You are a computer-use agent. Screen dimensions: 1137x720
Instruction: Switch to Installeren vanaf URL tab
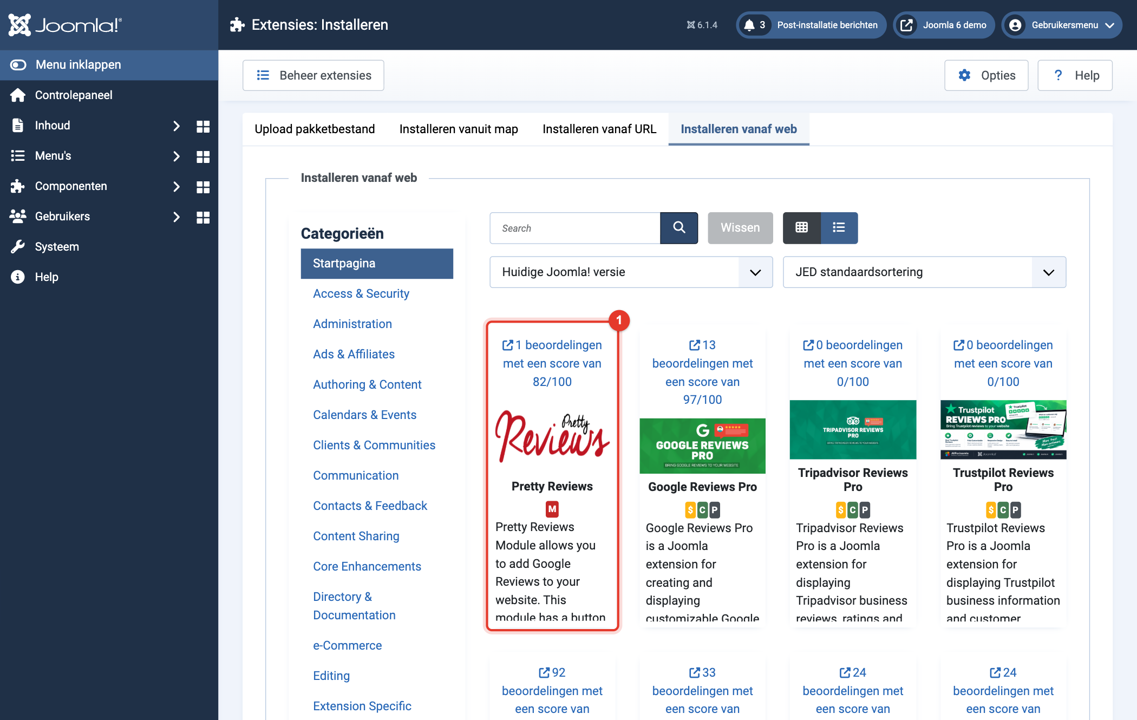(x=599, y=129)
